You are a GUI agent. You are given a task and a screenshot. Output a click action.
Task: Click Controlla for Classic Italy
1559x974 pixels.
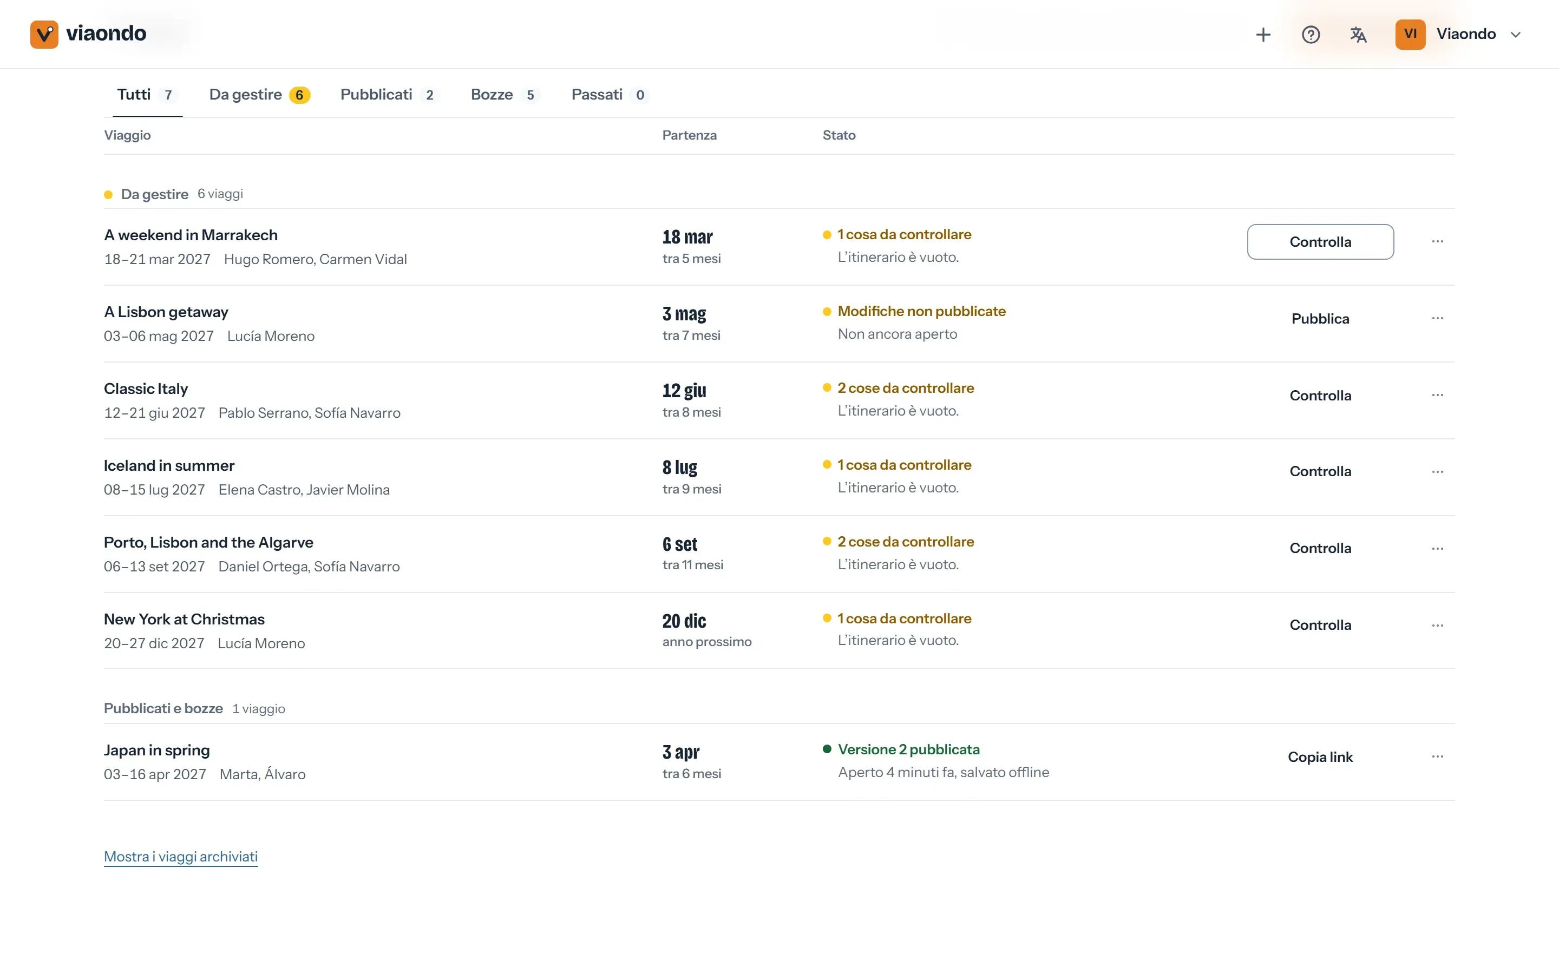click(x=1320, y=395)
